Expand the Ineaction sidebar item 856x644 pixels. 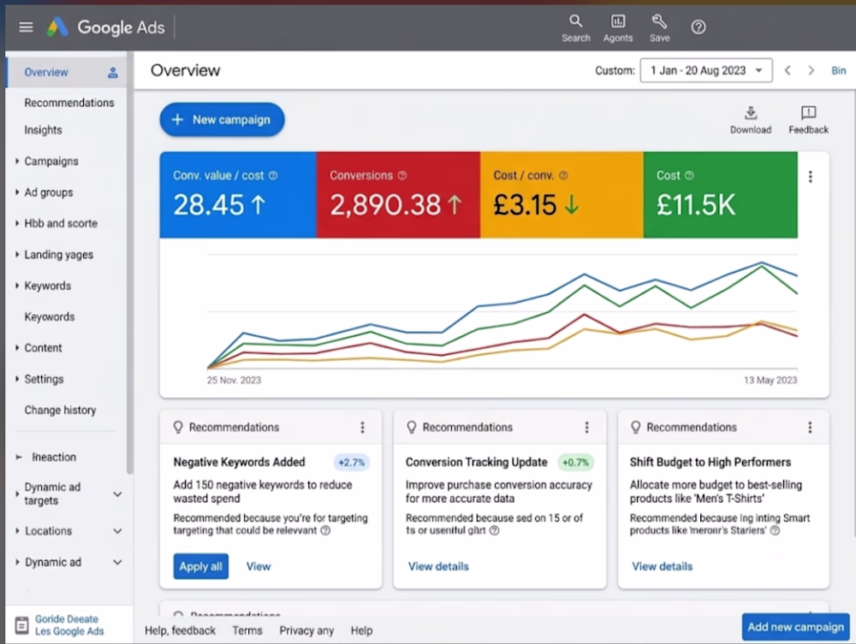click(x=19, y=458)
